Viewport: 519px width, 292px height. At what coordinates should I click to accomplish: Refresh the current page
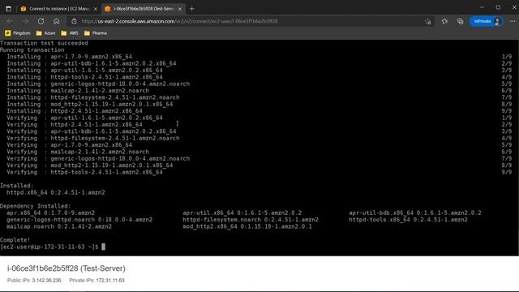point(41,21)
